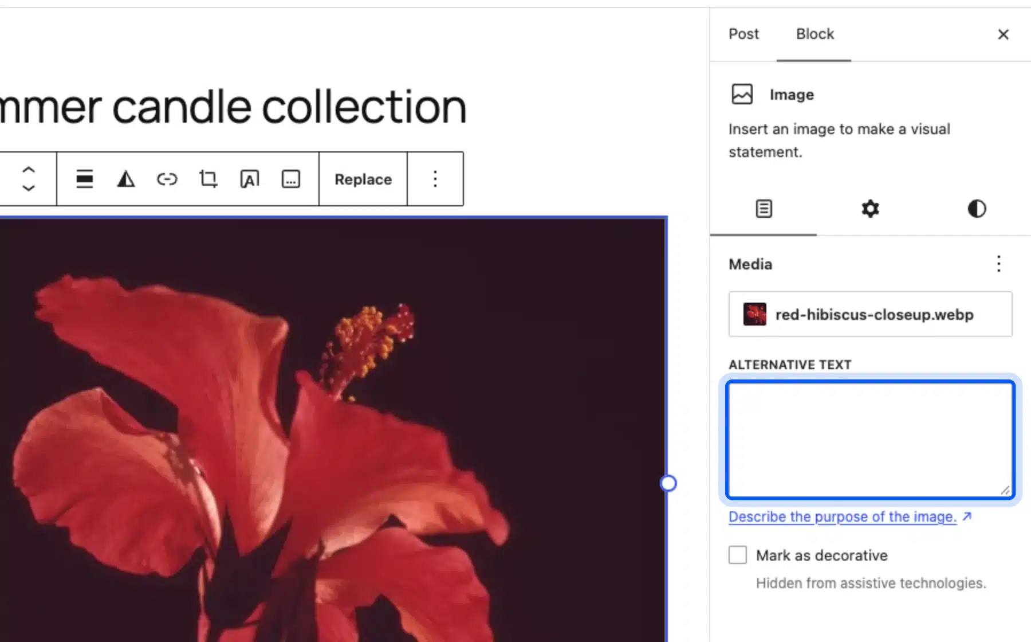This screenshot has height=642, width=1031.
Task: Switch to the Block tab
Action: (x=814, y=34)
